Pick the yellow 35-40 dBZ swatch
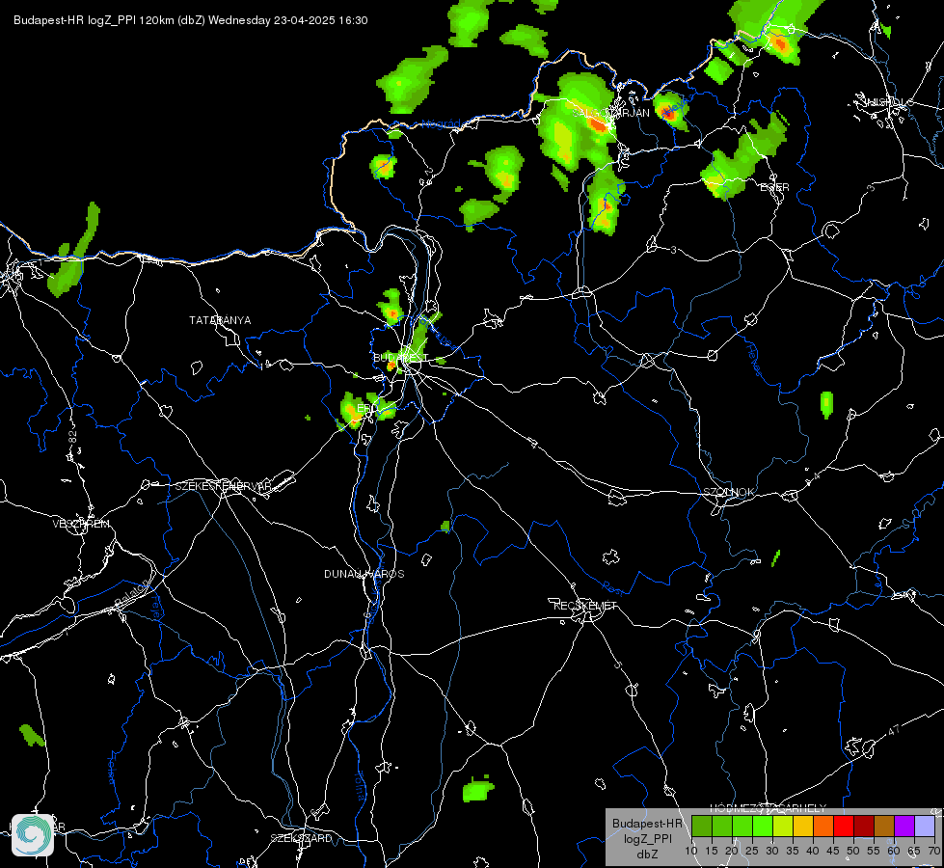Screen dimensions: 944x868 pos(803,826)
